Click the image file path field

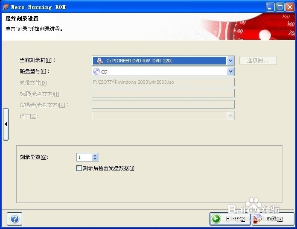[x=163, y=82]
